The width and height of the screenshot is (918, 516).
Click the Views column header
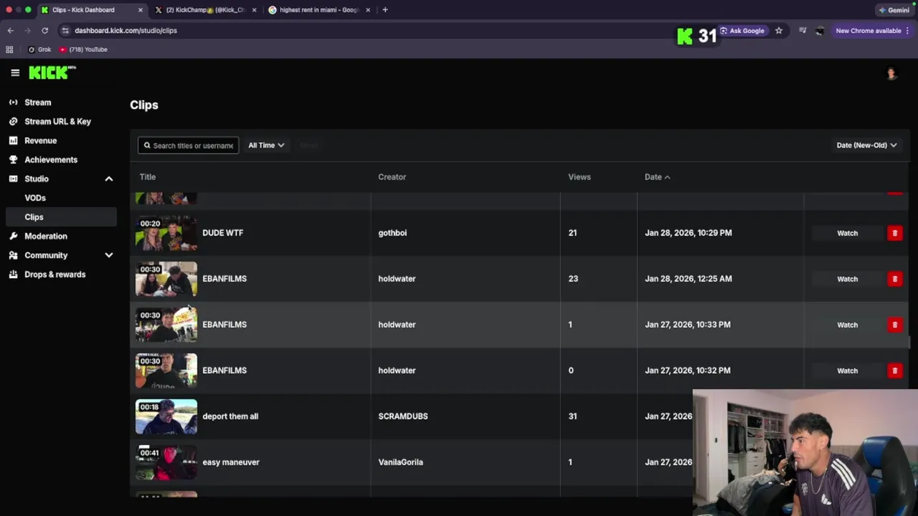click(579, 177)
